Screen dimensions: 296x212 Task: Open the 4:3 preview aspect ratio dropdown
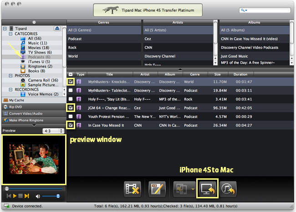tap(53, 131)
